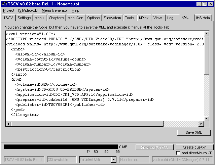Click the opening <info> tag line
The height and width of the screenshot is (165, 215).
pos(17,49)
